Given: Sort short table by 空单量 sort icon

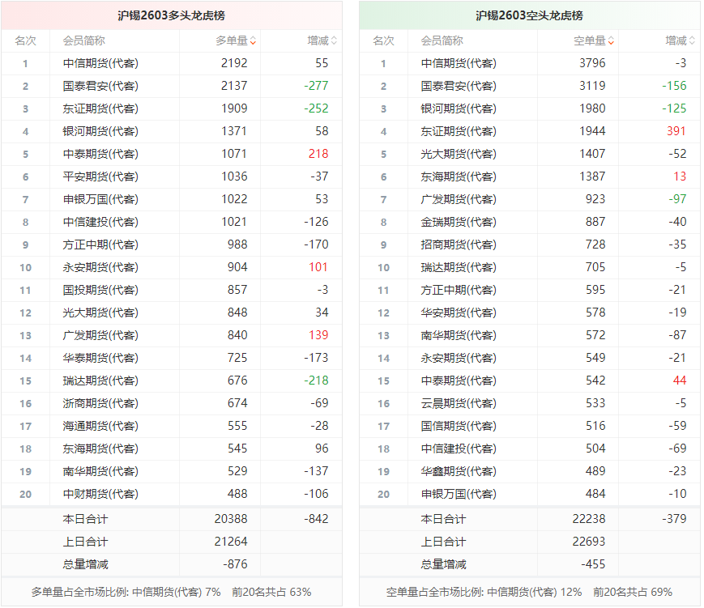Looking at the screenshot, I should (x=611, y=40).
